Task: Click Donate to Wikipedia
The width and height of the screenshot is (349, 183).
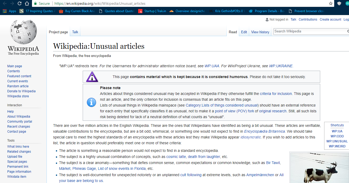Action: pos(21,91)
